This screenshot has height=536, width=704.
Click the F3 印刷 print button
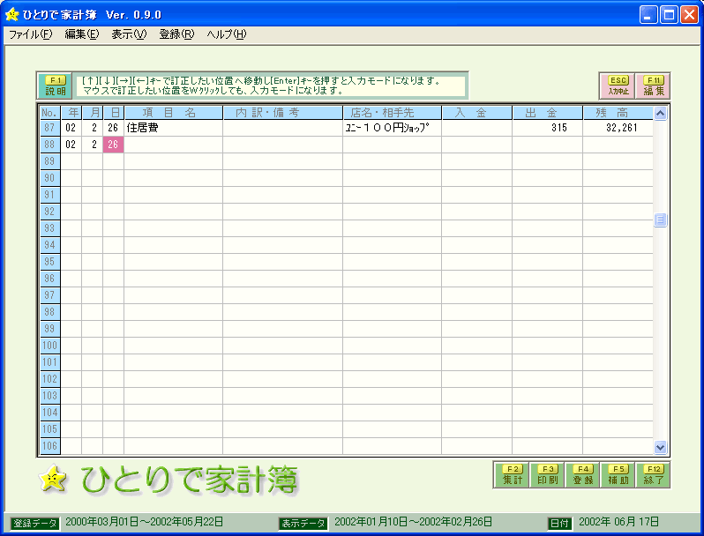[548, 475]
